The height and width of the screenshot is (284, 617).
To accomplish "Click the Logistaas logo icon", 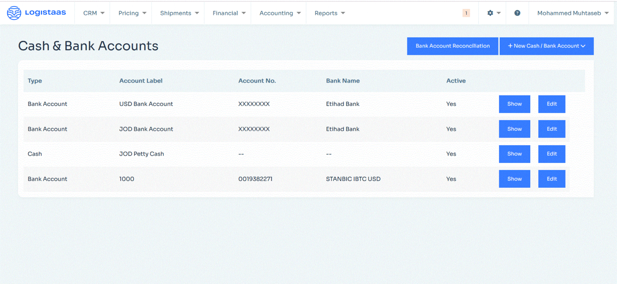I will tap(14, 13).
